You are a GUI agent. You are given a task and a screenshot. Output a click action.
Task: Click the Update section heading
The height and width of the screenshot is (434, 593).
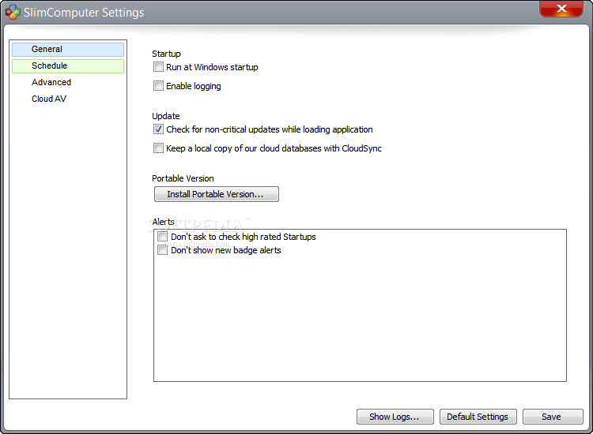(166, 116)
